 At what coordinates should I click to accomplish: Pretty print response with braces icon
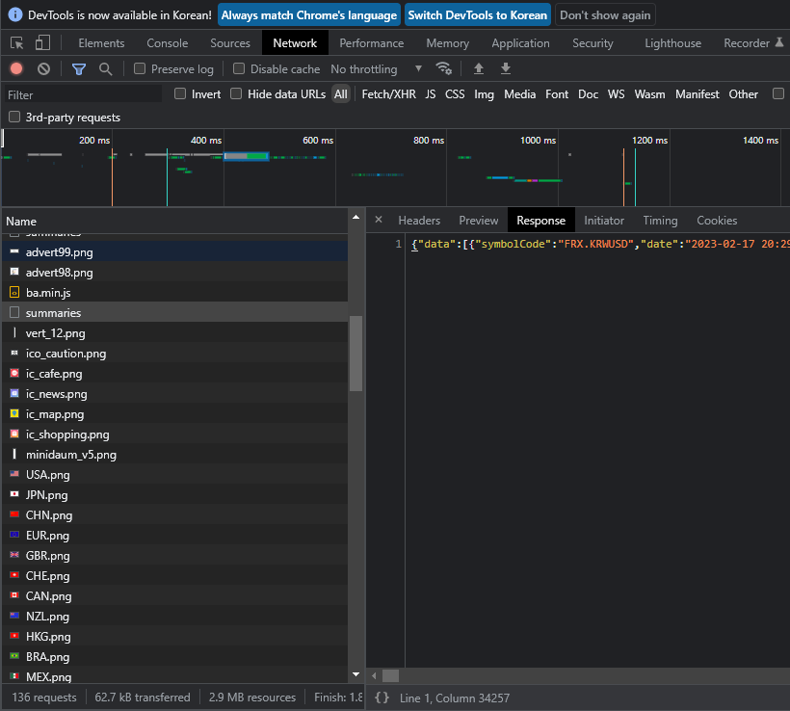382,698
